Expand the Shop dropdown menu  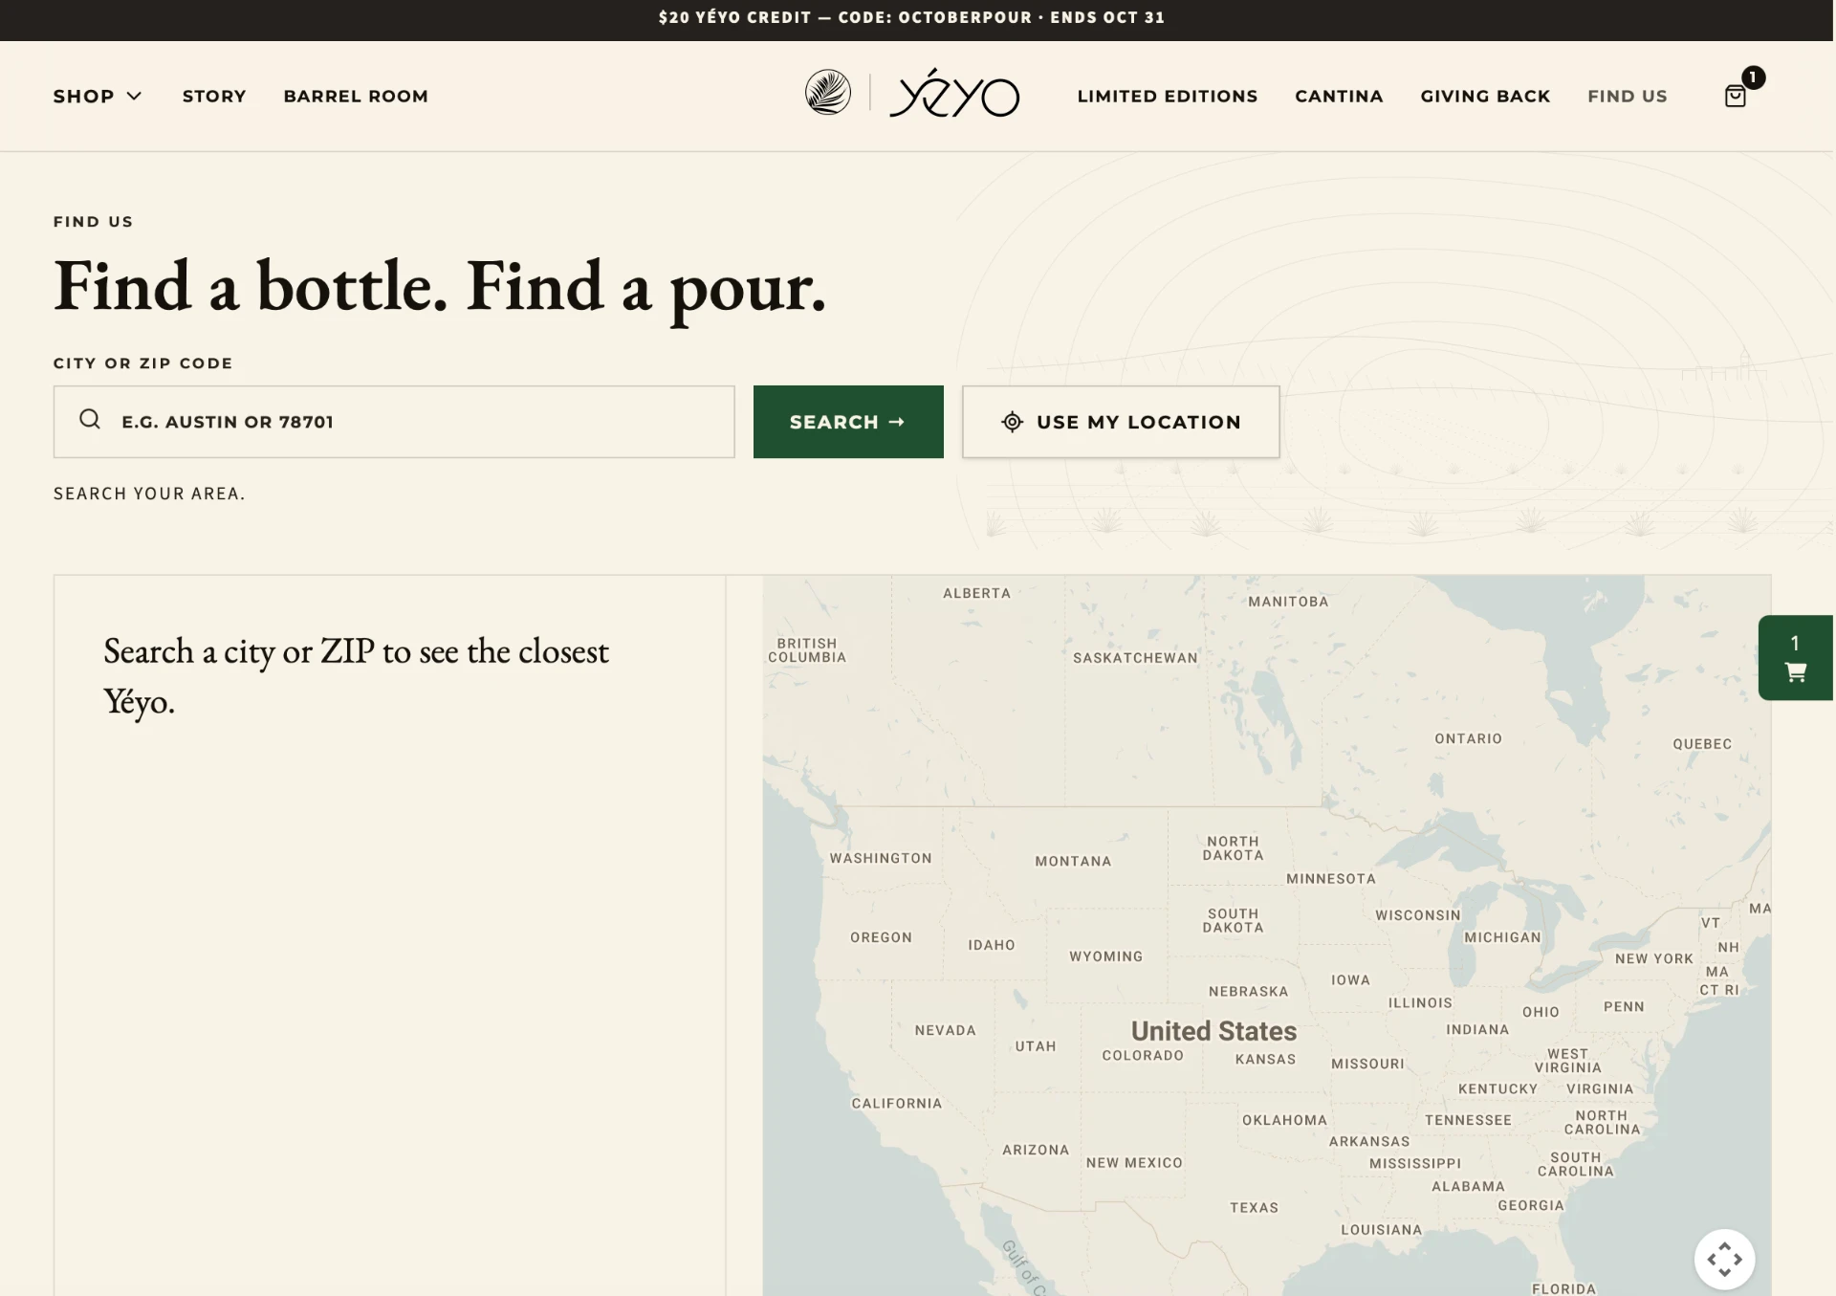click(98, 96)
